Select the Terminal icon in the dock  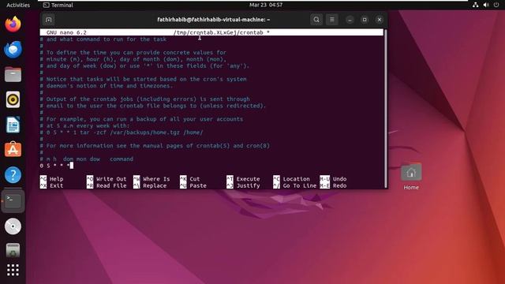pyautogui.click(x=13, y=201)
